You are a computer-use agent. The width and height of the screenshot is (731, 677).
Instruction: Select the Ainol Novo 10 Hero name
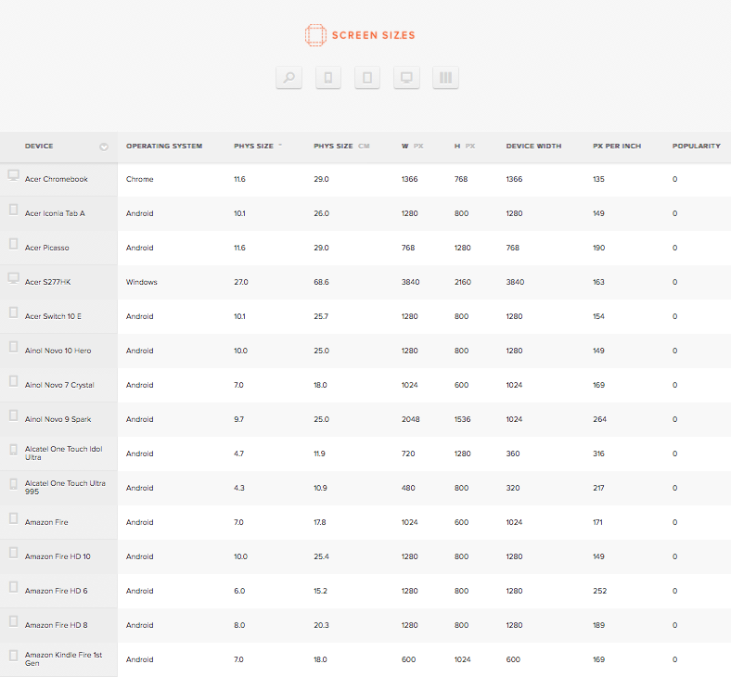point(58,351)
